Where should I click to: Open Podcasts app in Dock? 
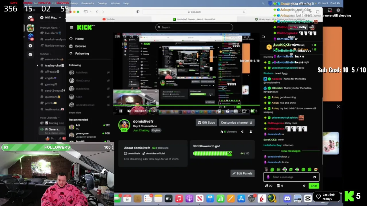189,199
